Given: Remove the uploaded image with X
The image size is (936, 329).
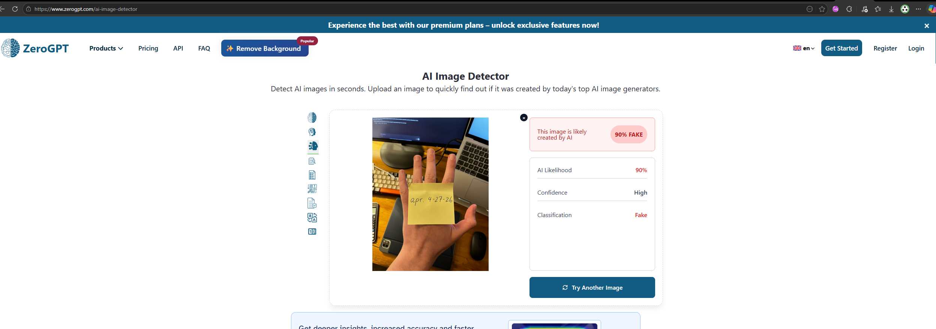Looking at the screenshot, I should (524, 118).
